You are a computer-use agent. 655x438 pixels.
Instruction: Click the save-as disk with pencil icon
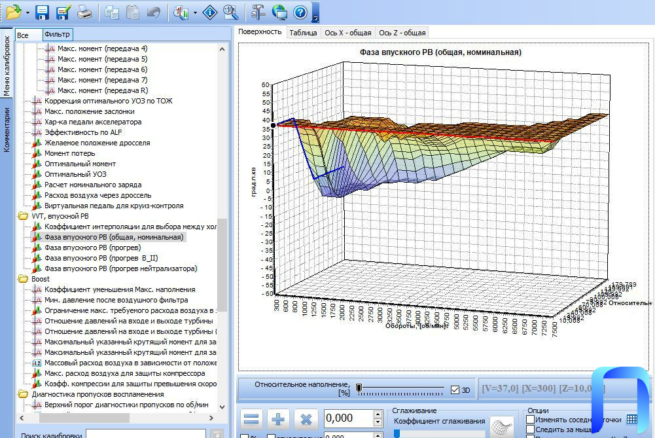coord(63,11)
